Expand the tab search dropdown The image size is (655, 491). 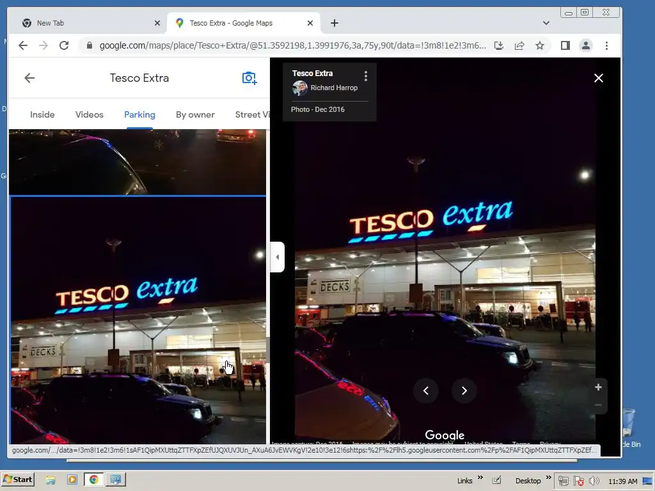pos(546,23)
